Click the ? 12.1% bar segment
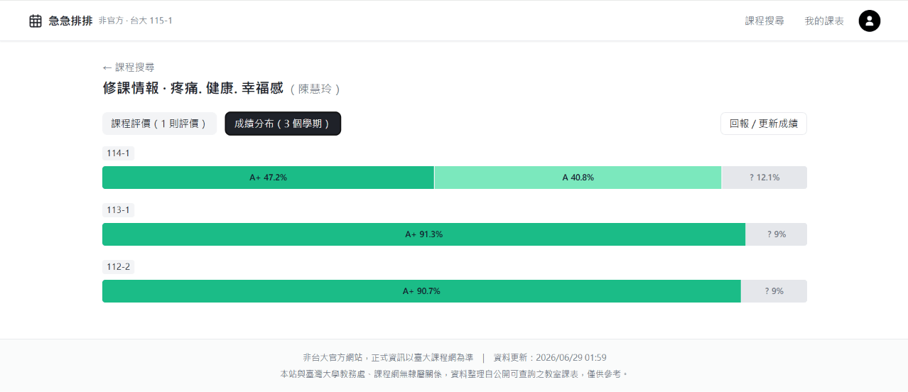 [x=764, y=178]
